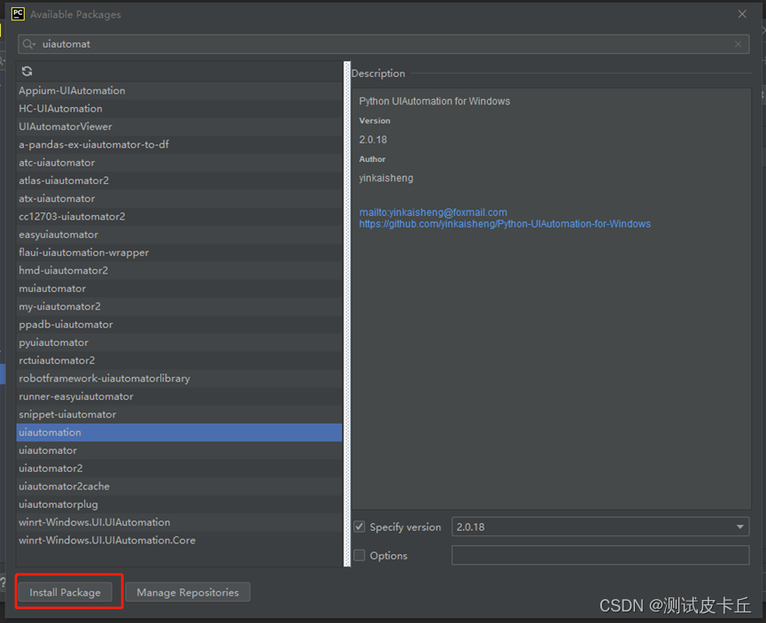
Task: Select the uiautomator2cache package
Action: point(179,487)
